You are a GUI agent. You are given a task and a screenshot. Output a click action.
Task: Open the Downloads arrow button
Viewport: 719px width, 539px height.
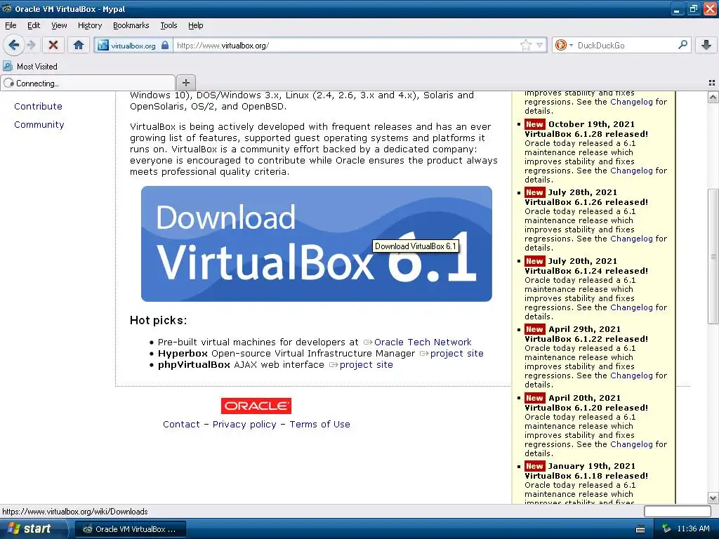click(x=706, y=45)
